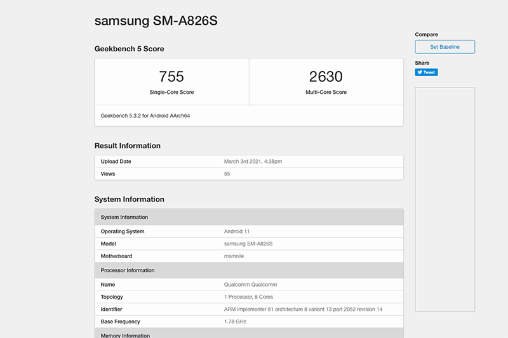Select the Single-Core Score label
Image resolution: width=508 pixels, height=338 pixels.
coord(171,93)
